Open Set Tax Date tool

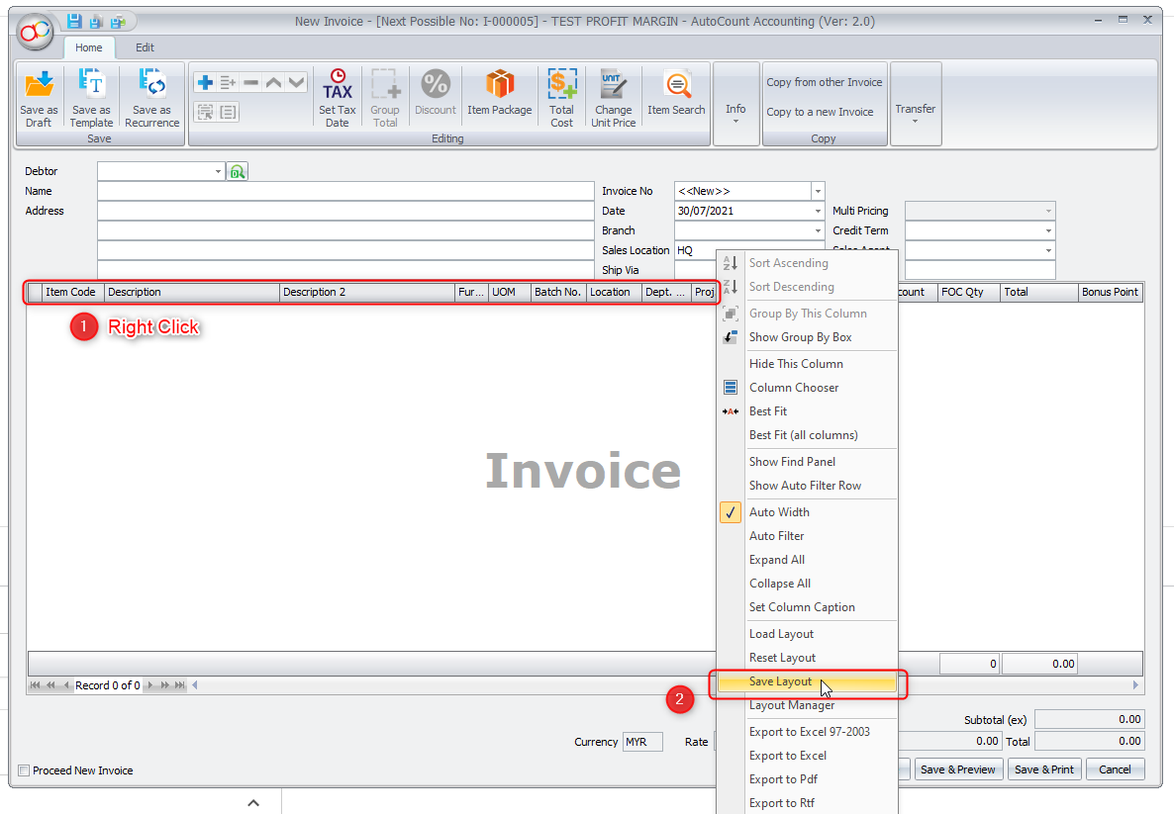[x=337, y=98]
